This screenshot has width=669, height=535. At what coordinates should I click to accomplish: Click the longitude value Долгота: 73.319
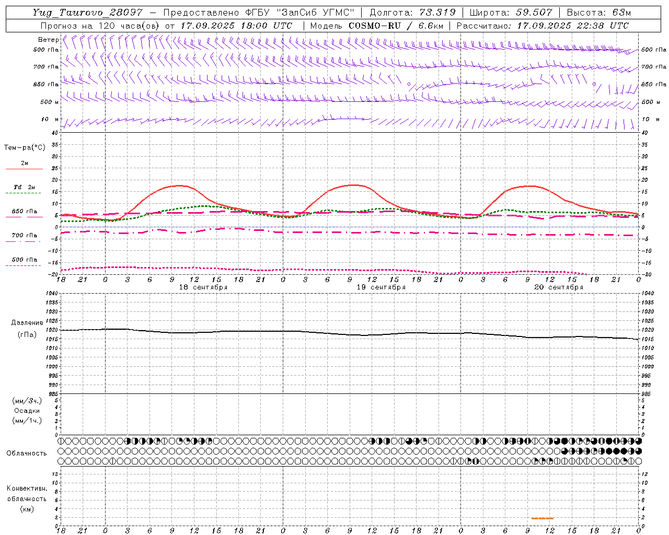pos(412,13)
